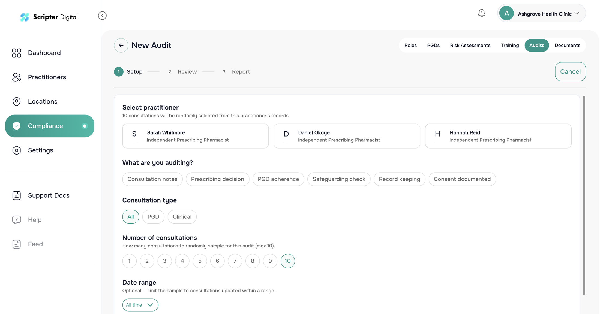Click the Feed page icon

[x=16, y=244]
